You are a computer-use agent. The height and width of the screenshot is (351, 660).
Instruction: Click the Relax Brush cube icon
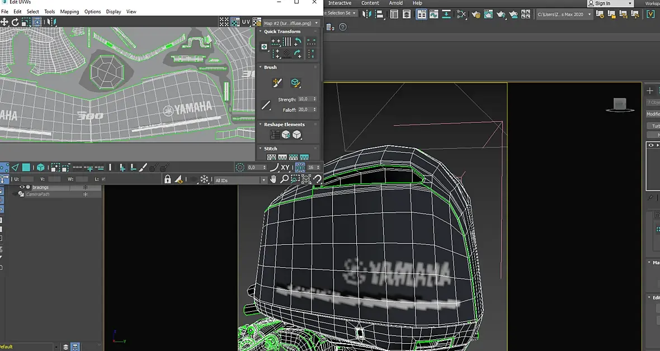(295, 83)
